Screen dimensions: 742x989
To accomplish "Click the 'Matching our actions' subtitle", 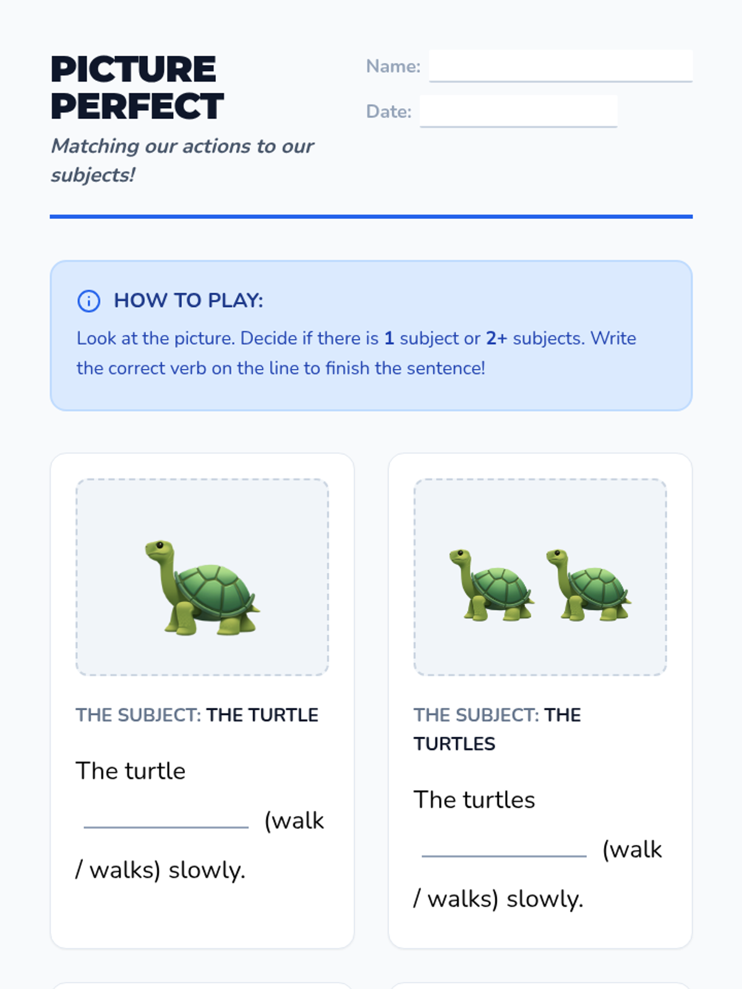I will (182, 160).
